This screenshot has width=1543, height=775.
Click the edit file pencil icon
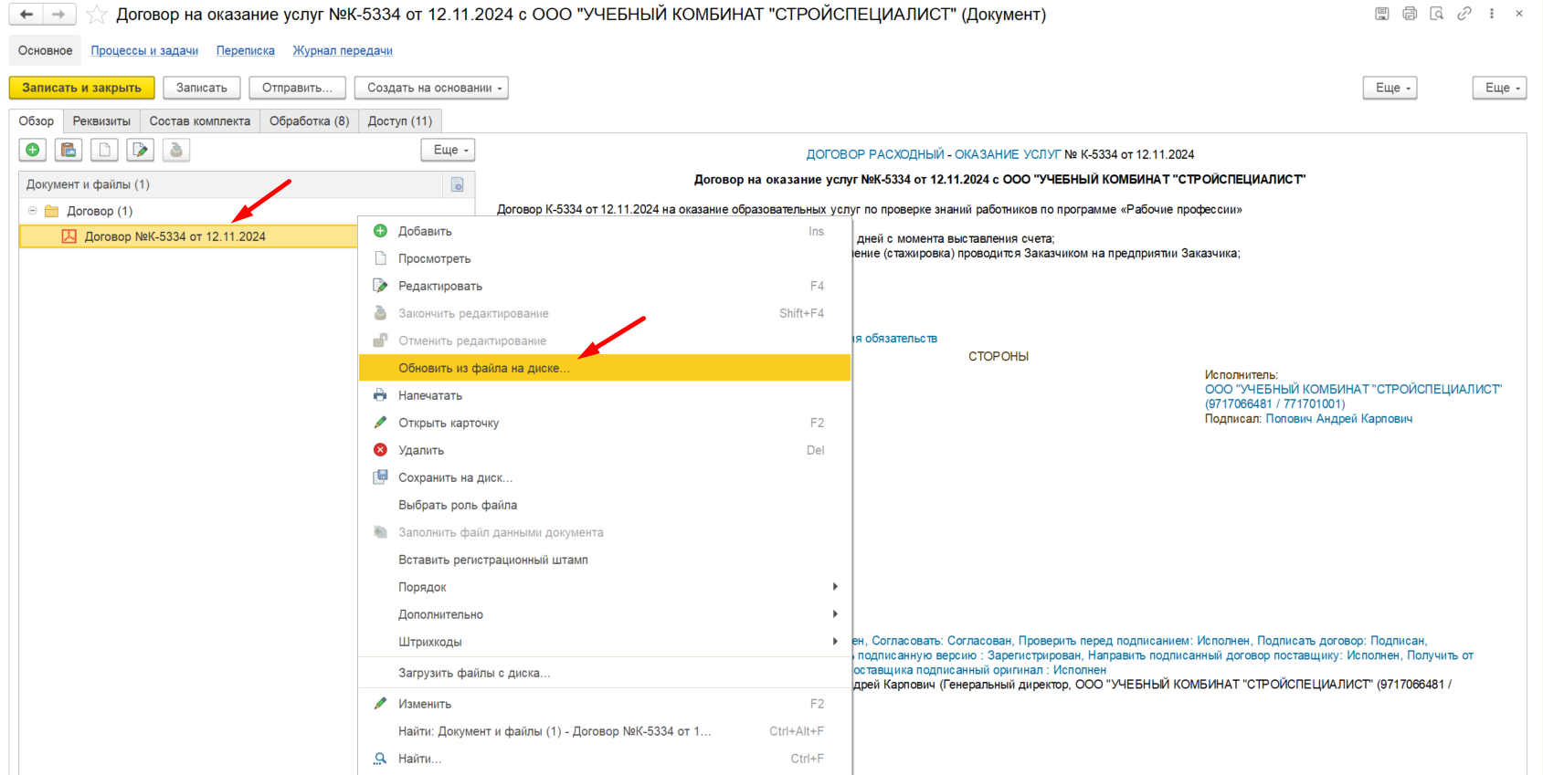(x=140, y=150)
